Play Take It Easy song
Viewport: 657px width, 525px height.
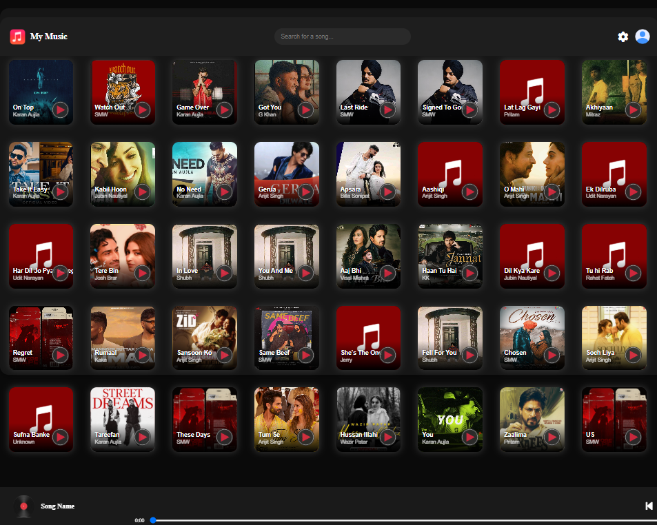[61, 192]
